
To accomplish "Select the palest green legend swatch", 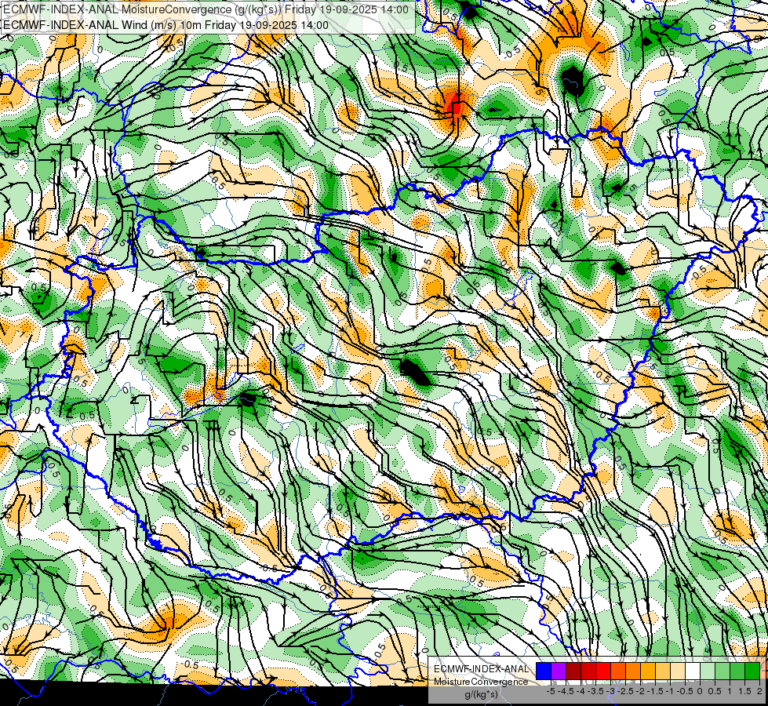I will point(708,671).
